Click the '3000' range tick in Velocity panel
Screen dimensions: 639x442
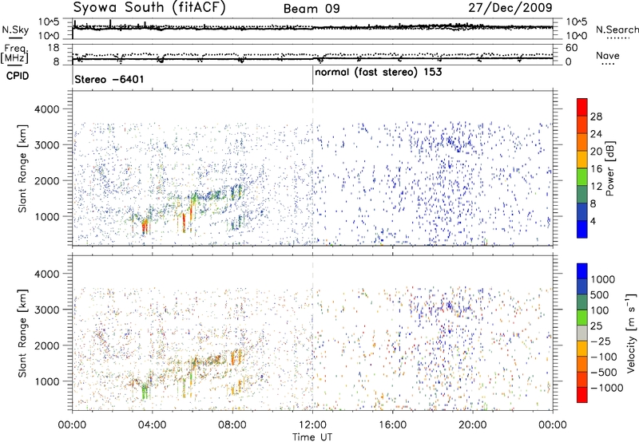tap(46, 310)
